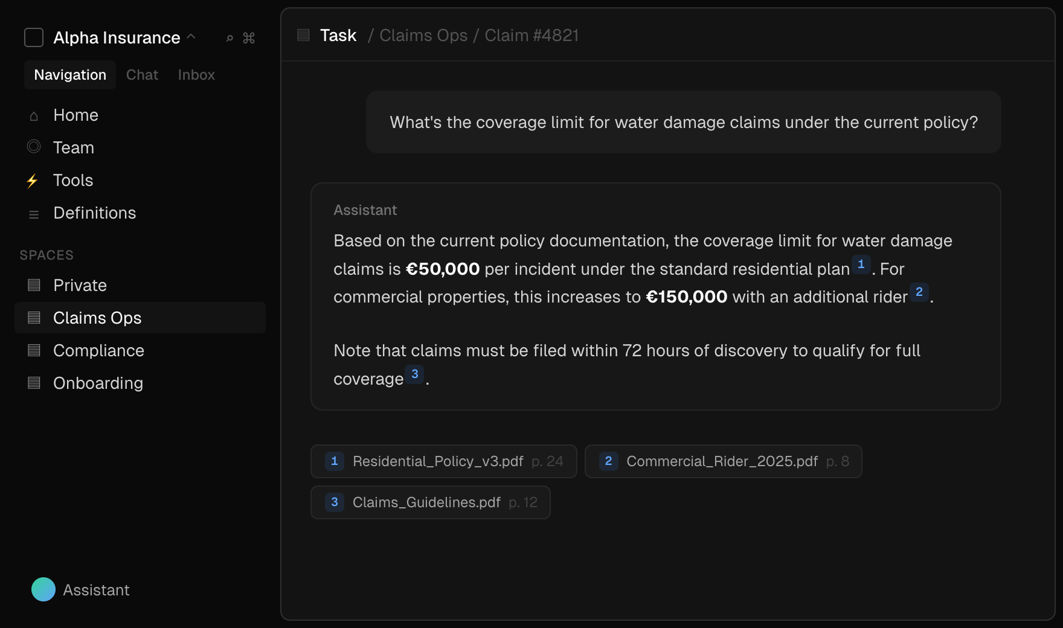The image size is (1063, 628).
Task: Switch to the Chat tab
Action: point(142,75)
